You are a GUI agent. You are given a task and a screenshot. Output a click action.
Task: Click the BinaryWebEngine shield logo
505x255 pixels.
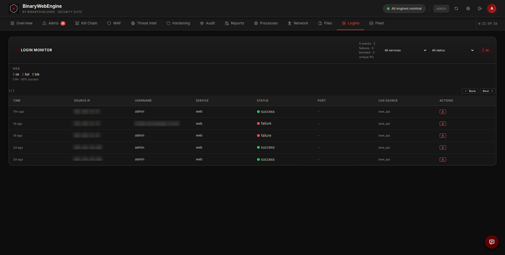tap(14, 8)
